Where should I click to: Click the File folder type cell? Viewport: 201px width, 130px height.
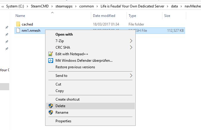coord(136,24)
